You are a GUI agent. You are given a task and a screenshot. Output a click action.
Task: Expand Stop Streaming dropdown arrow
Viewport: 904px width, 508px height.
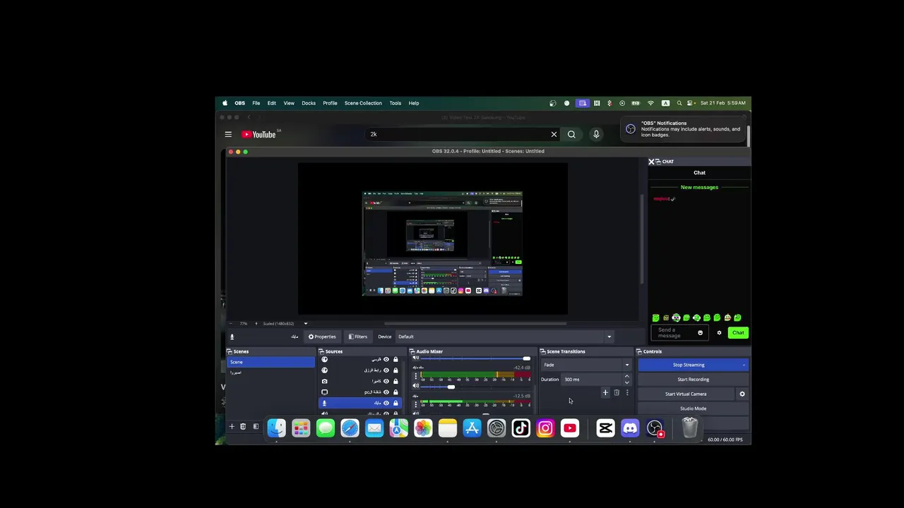tap(744, 365)
